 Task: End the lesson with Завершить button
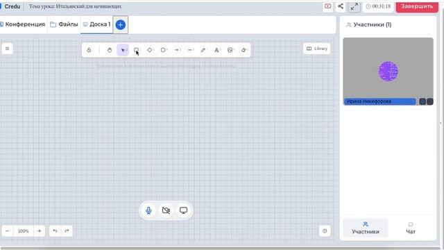click(x=417, y=6)
